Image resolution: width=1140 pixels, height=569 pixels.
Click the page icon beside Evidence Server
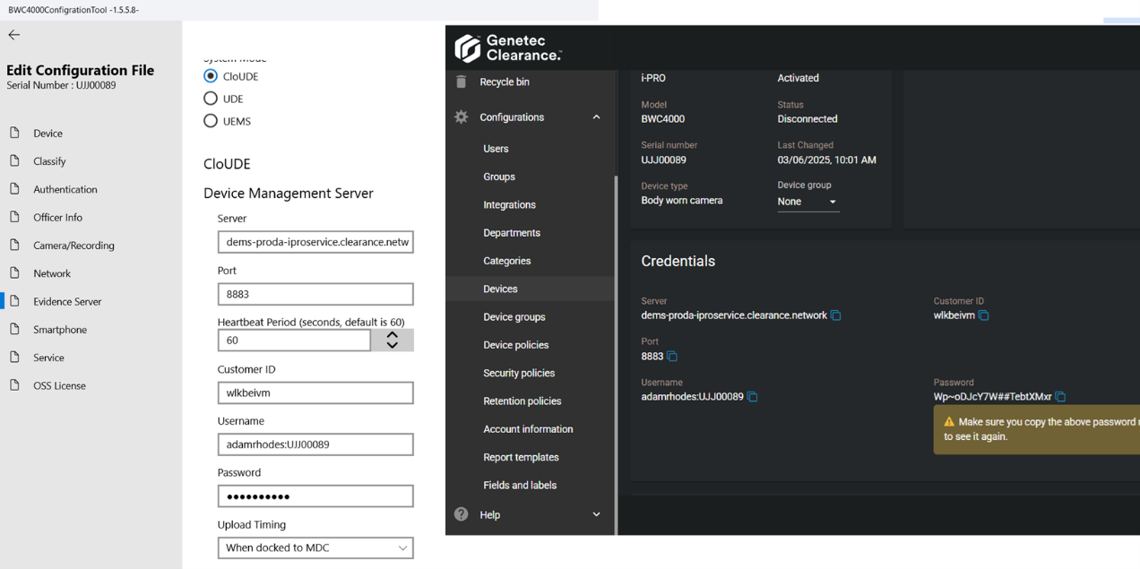pos(14,301)
